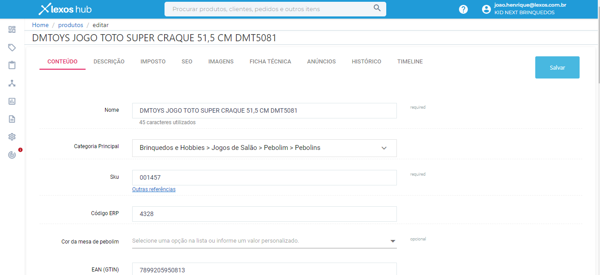
Task: Click the search magnifier icon
Action: [x=376, y=8]
